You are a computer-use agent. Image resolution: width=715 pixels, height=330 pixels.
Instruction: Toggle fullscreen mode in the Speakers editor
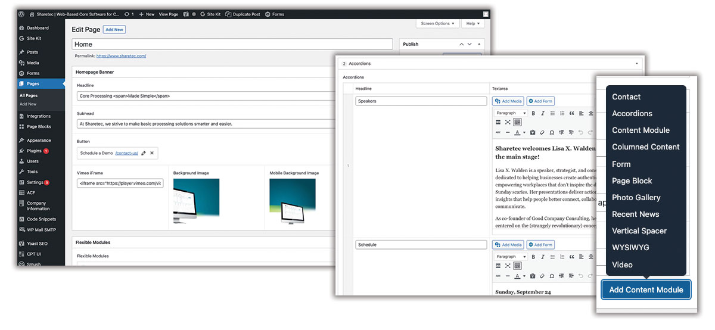[508, 122]
